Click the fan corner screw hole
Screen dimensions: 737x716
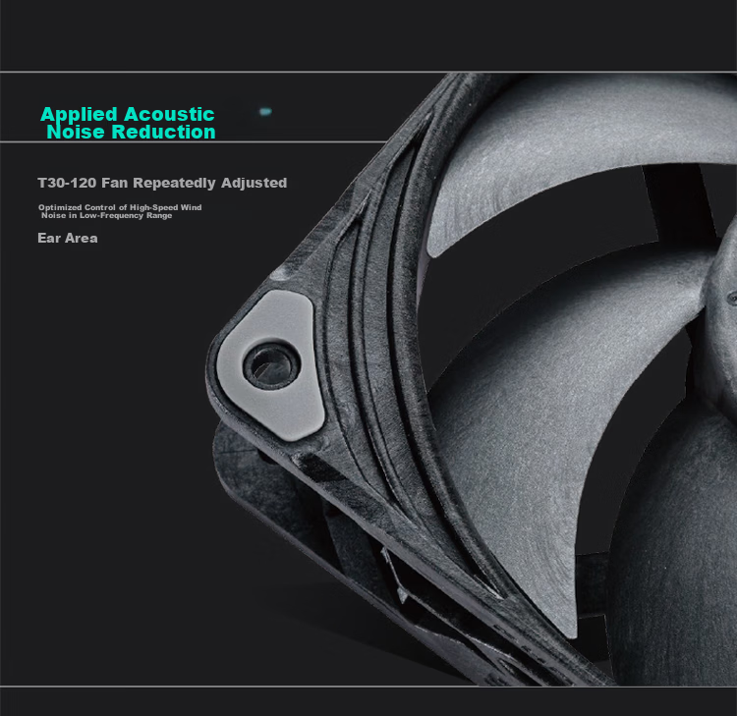click(271, 365)
